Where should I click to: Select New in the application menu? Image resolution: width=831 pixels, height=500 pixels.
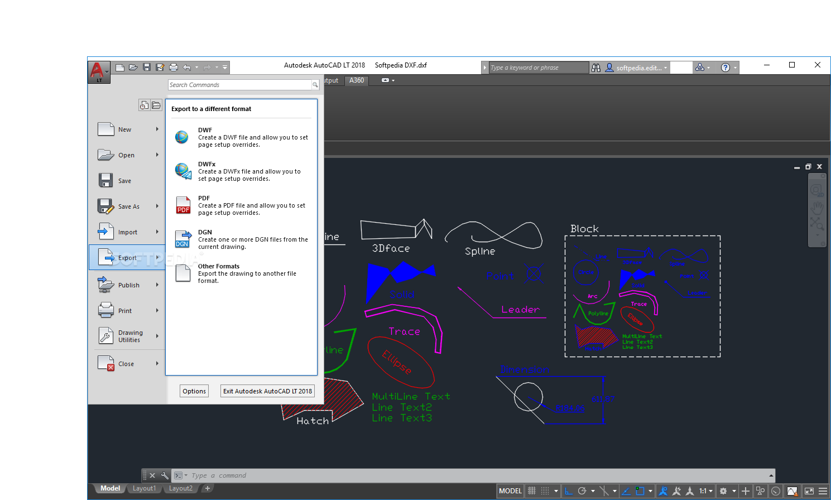(128, 129)
